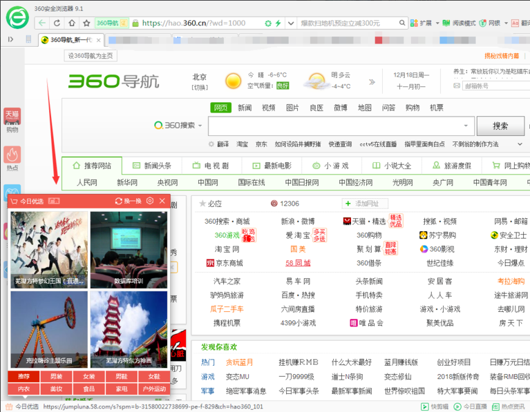Open the 推荐网站 category tab
The height and width of the screenshot is (412, 530).
tap(92, 166)
